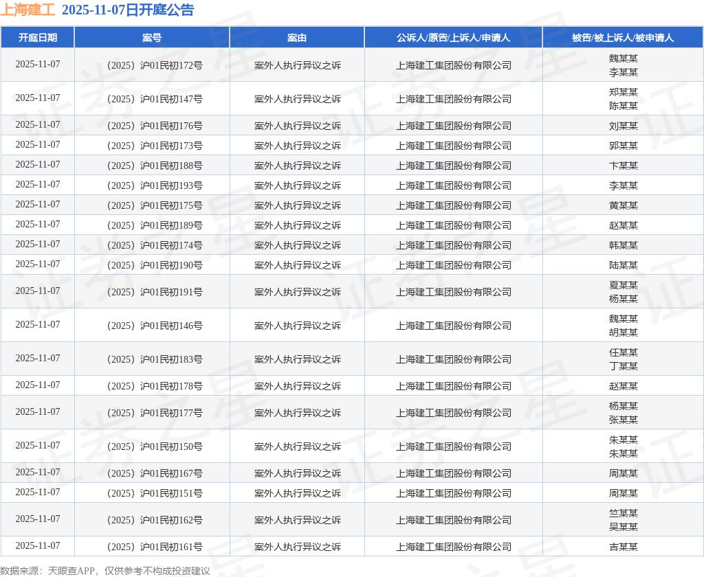This screenshot has height=577, width=704.
Task: Click defendant 韩某某
Action: [623, 245]
